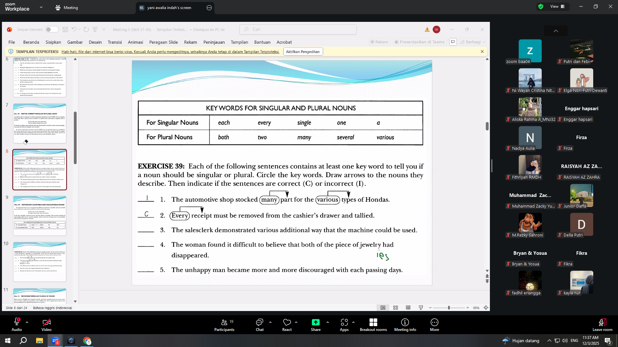Select slide 7 thumbnail

[40, 123]
